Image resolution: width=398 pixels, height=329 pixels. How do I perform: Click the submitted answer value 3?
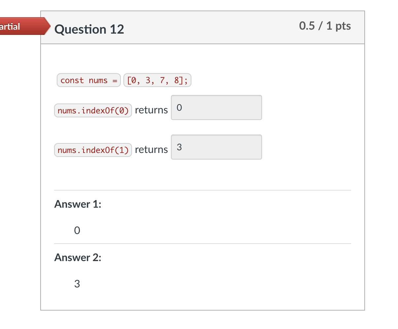point(77,284)
